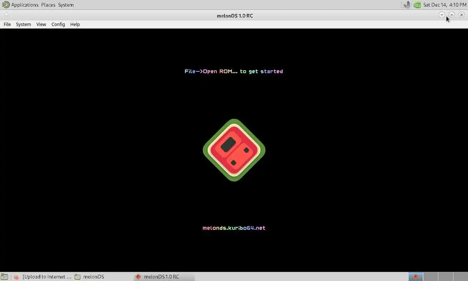Click the 'melonds.kuribo64.net' text
Image resolution: width=468 pixels, height=281 pixels.
[234, 228]
